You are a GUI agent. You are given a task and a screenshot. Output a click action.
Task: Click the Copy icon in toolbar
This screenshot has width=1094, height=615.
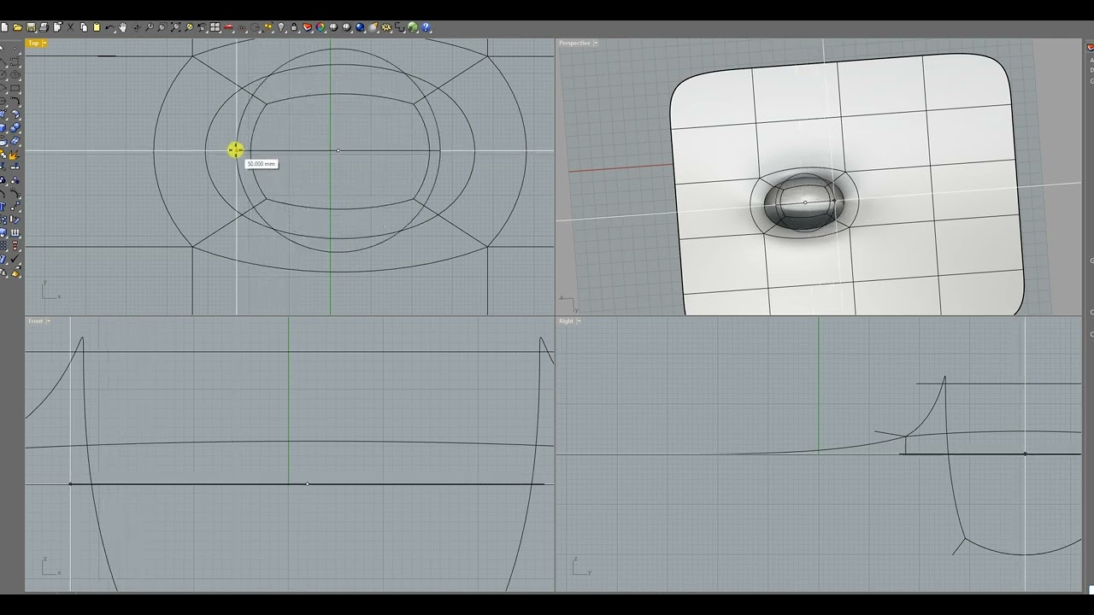tap(84, 27)
